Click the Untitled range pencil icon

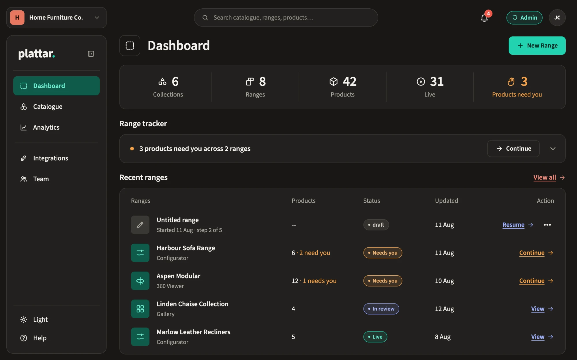coord(140,225)
